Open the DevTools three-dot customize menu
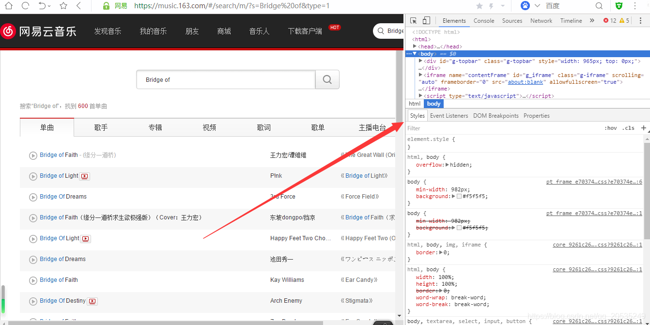Image resolution: width=650 pixels, height=325 pixels. click(x=640, y=20)
